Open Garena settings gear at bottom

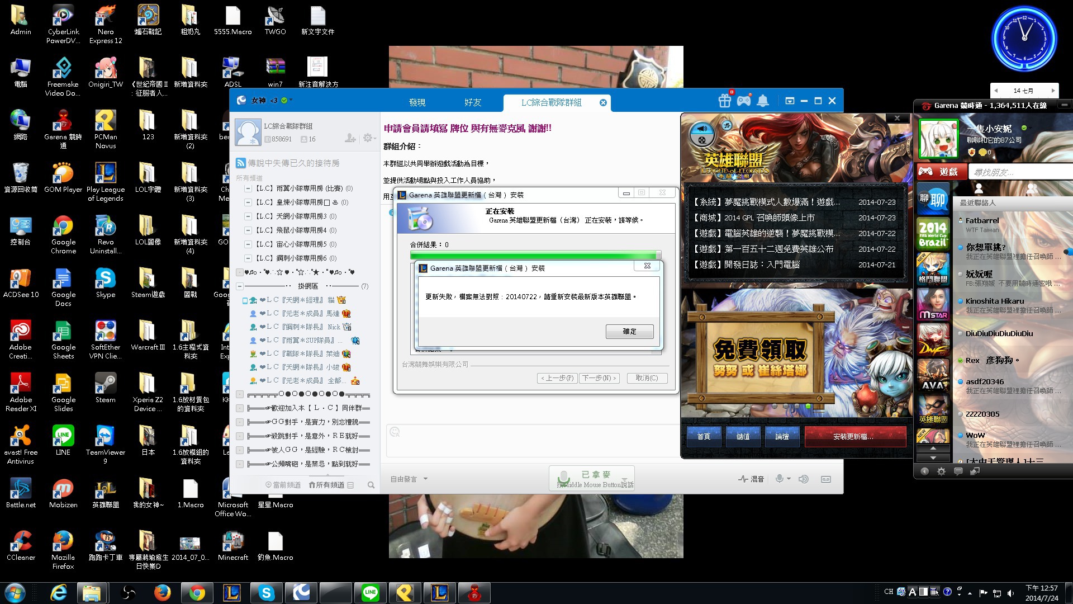pyautogui.click(x=941, y=471)
